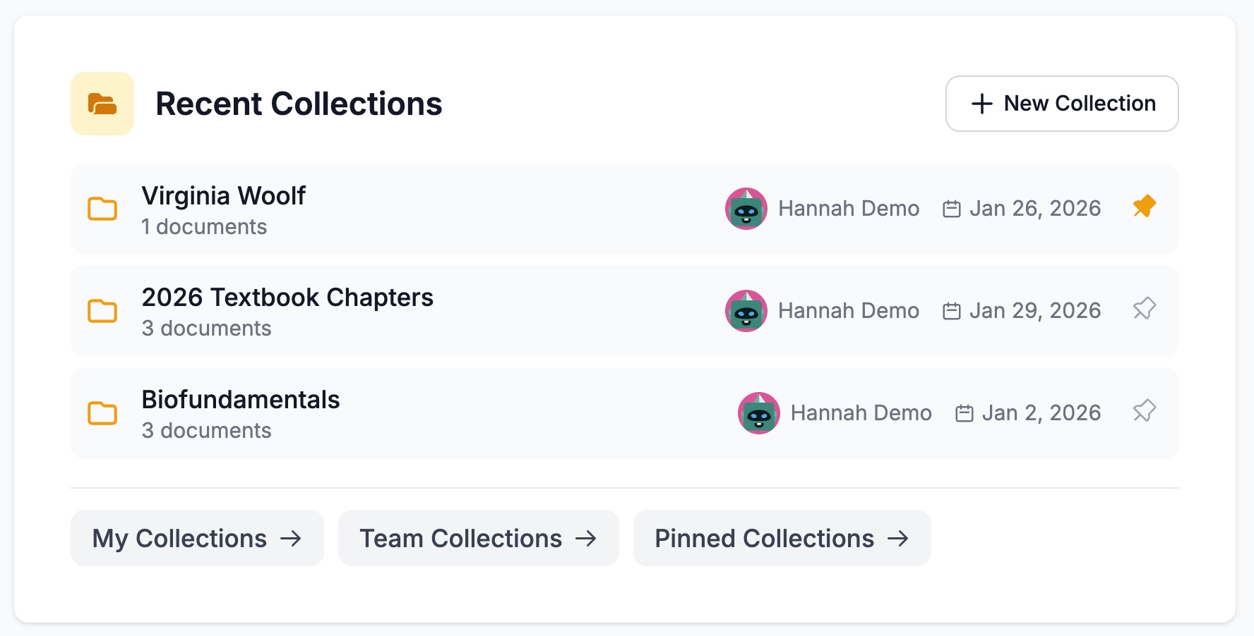Click the Recent Collections open-folder icon
Screen dimensions: 1254x636
click(102, 104)
